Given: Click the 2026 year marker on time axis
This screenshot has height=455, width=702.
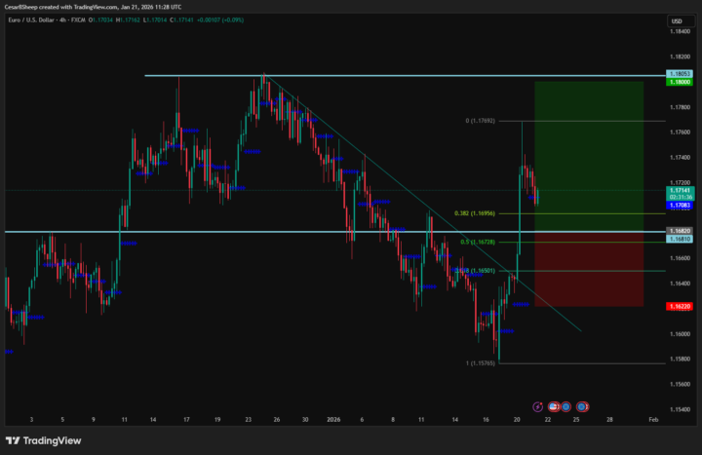Looking at the screenshot, I should pos(333,420).
